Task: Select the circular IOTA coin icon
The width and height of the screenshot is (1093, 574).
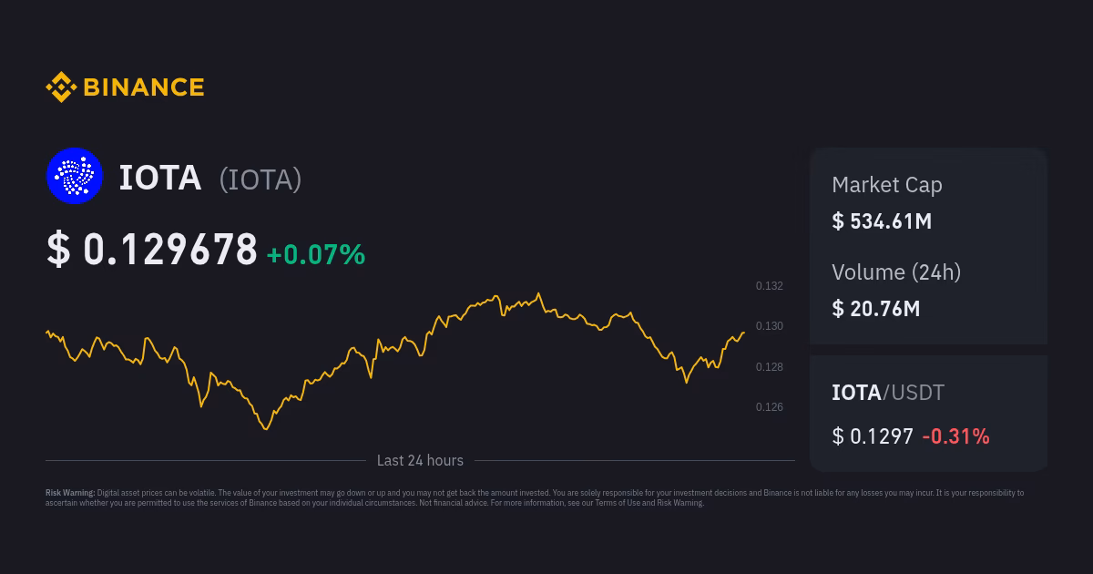Action: coord(74,175)
